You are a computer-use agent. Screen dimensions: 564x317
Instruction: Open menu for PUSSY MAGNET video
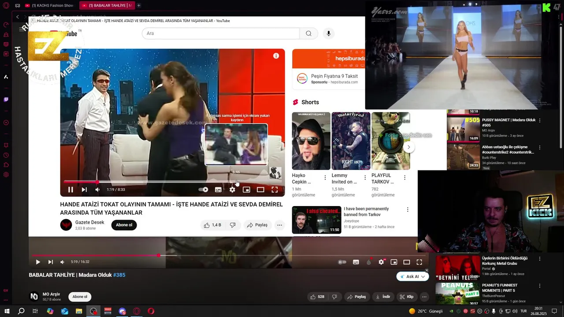pyautogui.click(x=540, y=120)
